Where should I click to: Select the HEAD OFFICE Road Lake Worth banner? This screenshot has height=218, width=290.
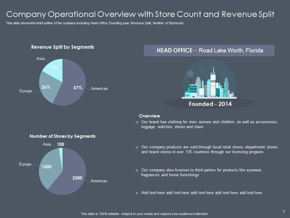click(x=209, y=51)
